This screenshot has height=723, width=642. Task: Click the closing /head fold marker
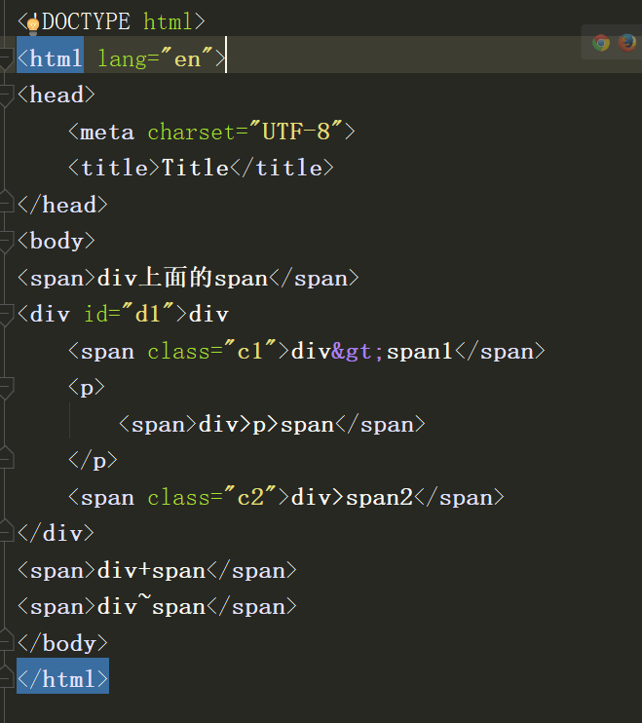click(x=6, y=205)
